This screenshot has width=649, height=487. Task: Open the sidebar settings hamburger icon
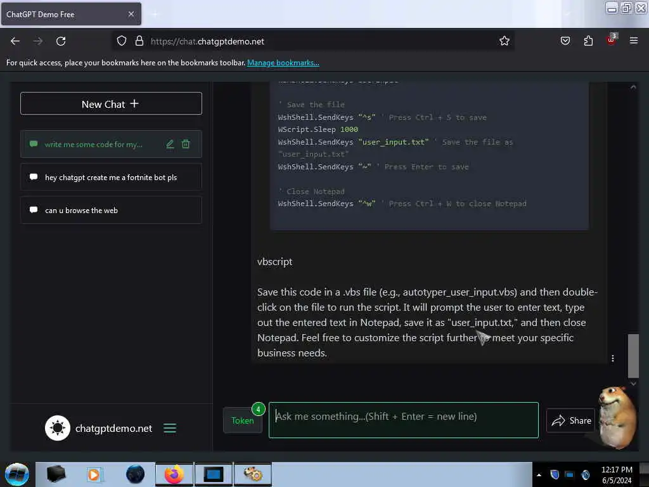coord(170,428)
